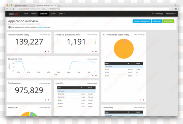Replay search for Total requests widget
Image resolution: width=183 pixels, height=124 pixels.
point(45,100)
